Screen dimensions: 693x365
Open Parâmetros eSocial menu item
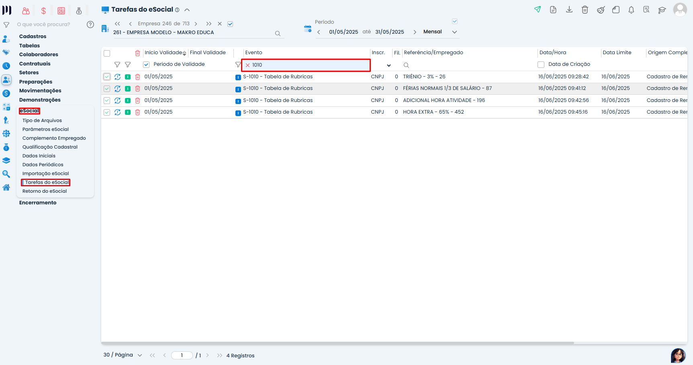pos(45,129)
